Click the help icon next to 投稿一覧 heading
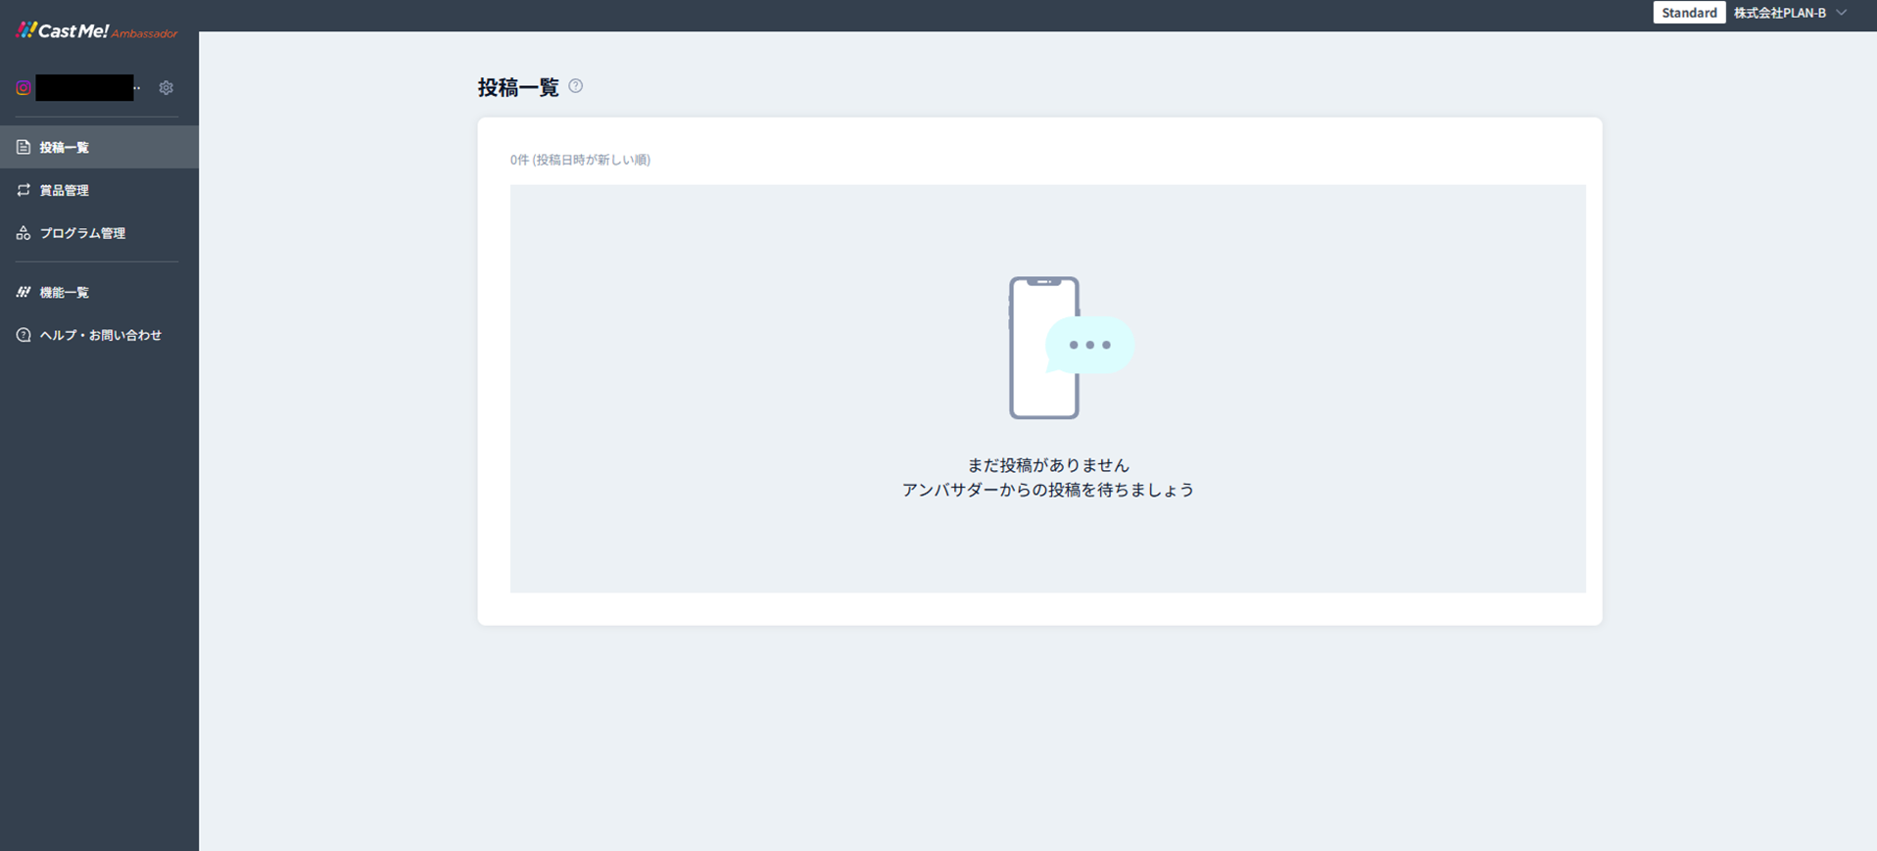This screenshot has height=851, width=1877. tap(576, 86)
